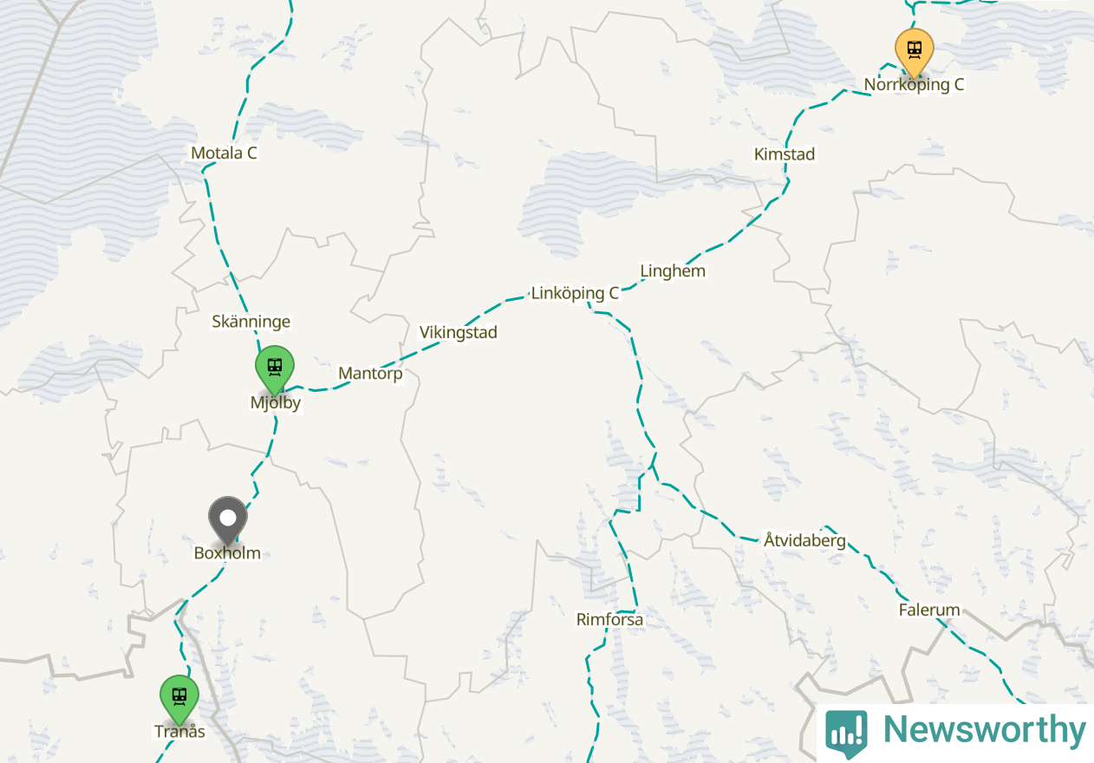Select the Kimstad station label
This screenshot has height=763, width=1094.
point(785,154)
